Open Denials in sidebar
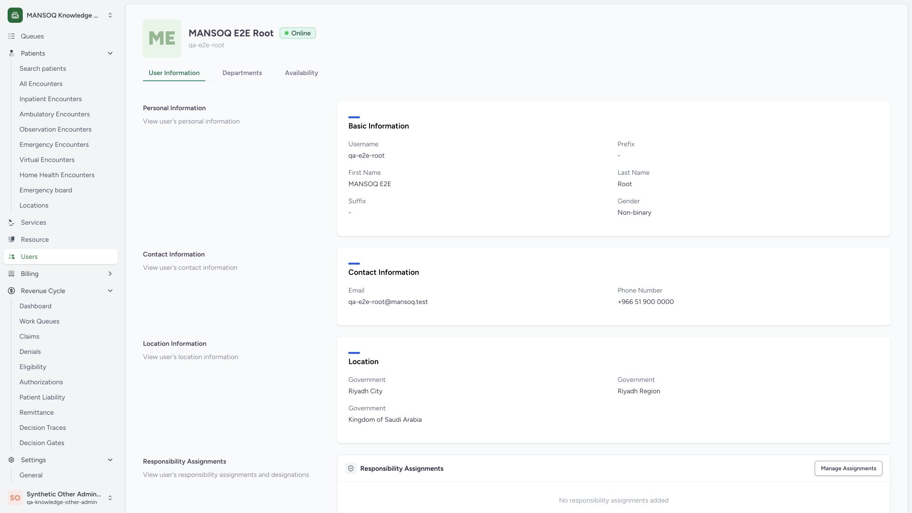This screenshot has height=513, width=912. [30, 351]
